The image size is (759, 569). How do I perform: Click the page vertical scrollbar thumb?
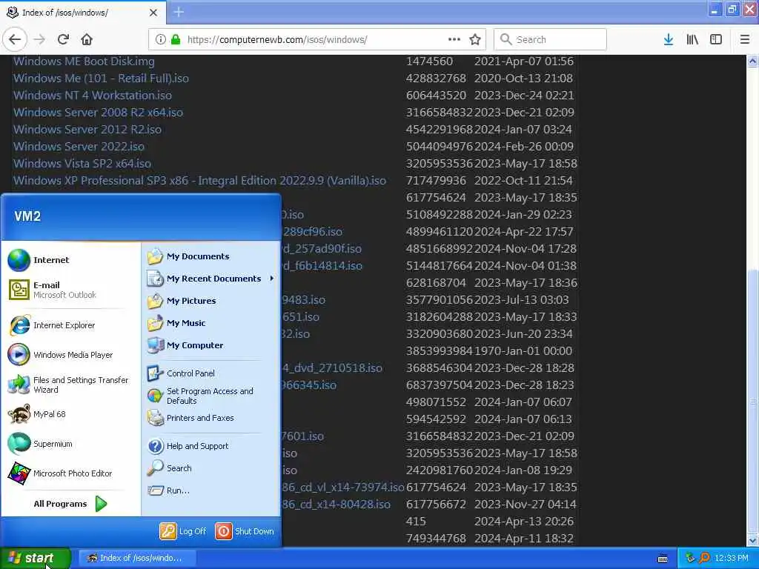(752, 402)
